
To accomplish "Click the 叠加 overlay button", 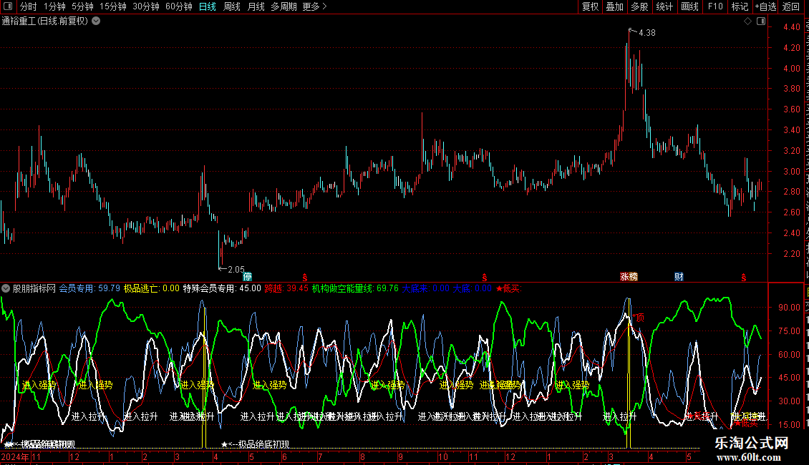I will click(614, 6).
